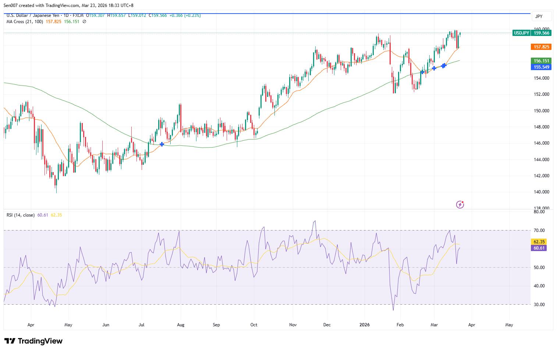The width and height of the screenshot is (557, 352).
Task: Click the green 156.151 MA price label
Action: [x=540, y=60]
